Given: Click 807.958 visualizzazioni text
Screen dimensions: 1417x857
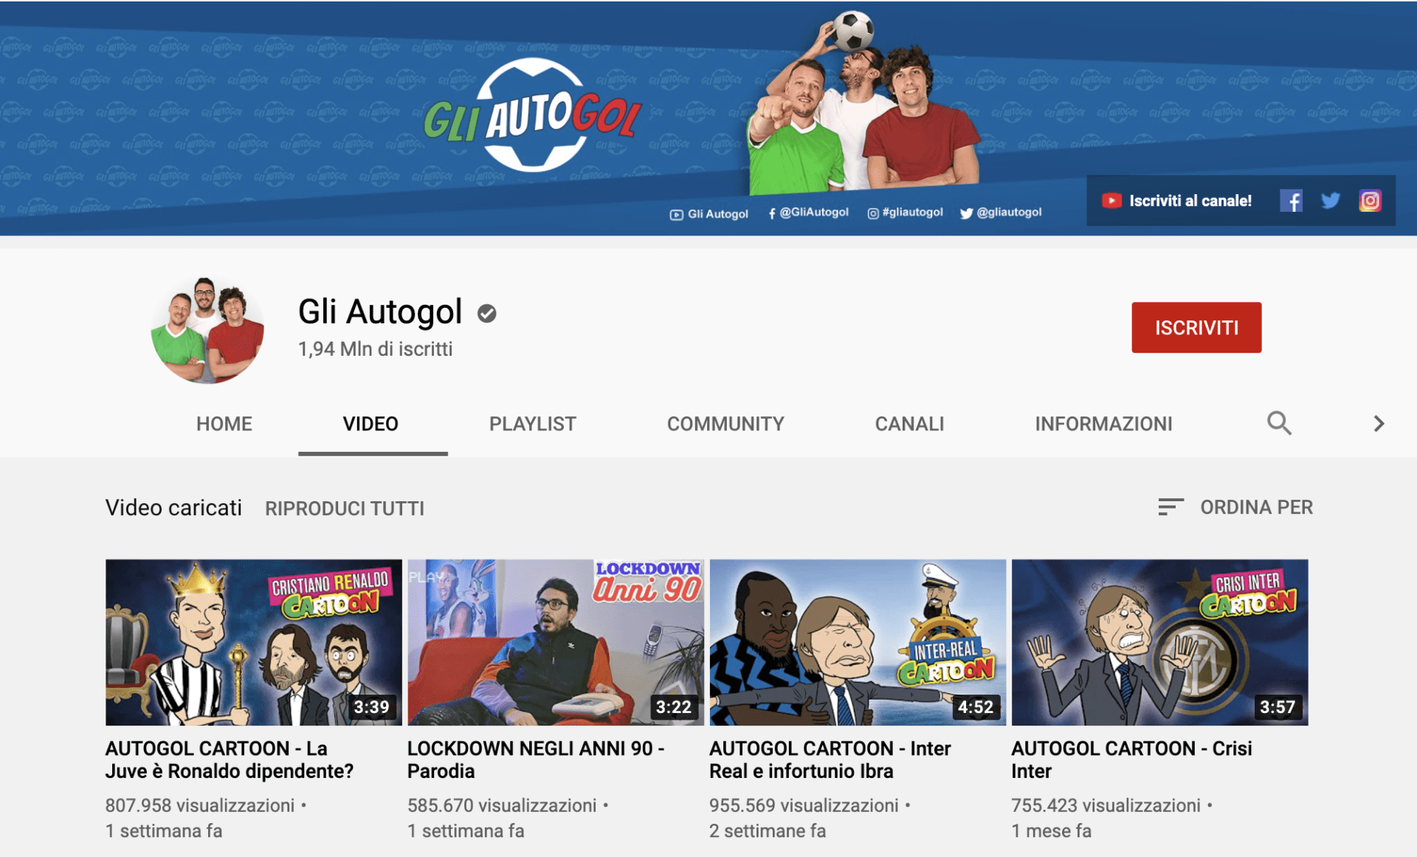Looking at the screenshot, I should (200, 805).
